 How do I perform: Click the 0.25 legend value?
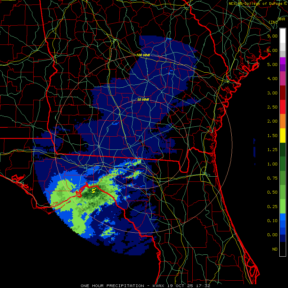[272, 207]
